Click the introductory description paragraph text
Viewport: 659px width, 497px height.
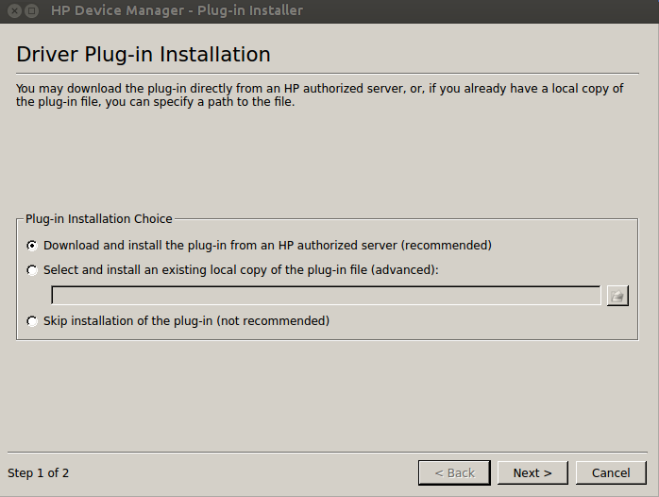point(319,95)
